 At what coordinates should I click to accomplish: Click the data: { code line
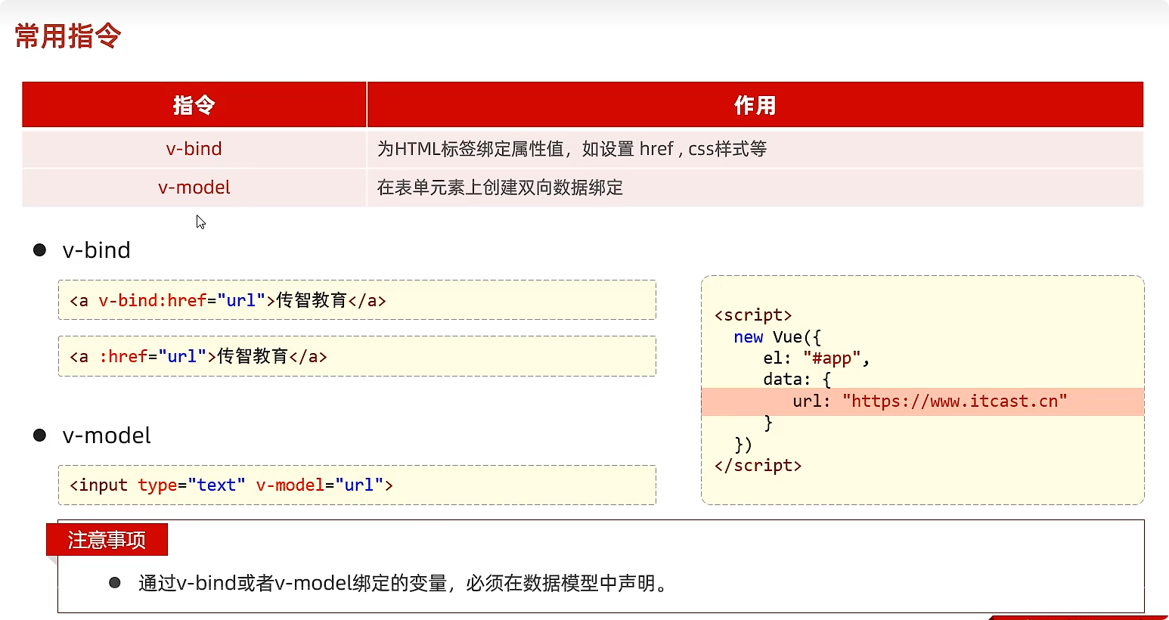[797, 380]
